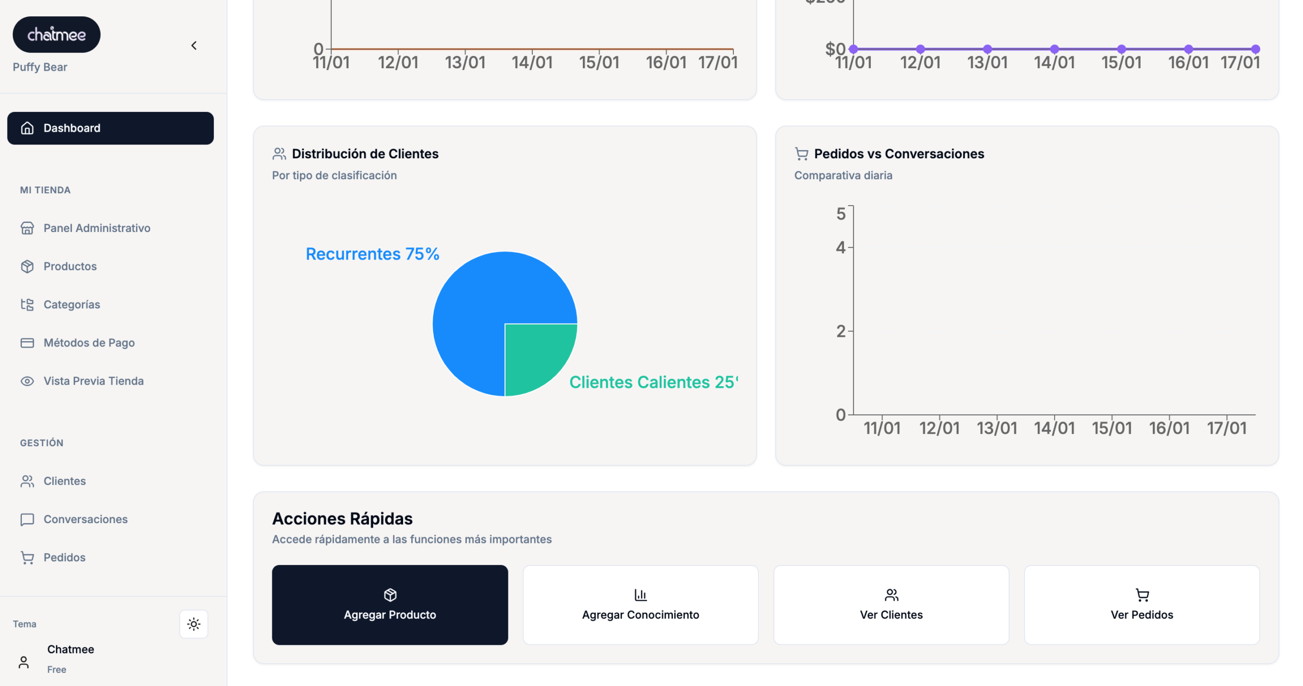The height and width of the screenshot is (686, 1303).
Task: Click the Conversaciones chat bubble icon
Action: point(27,519)
